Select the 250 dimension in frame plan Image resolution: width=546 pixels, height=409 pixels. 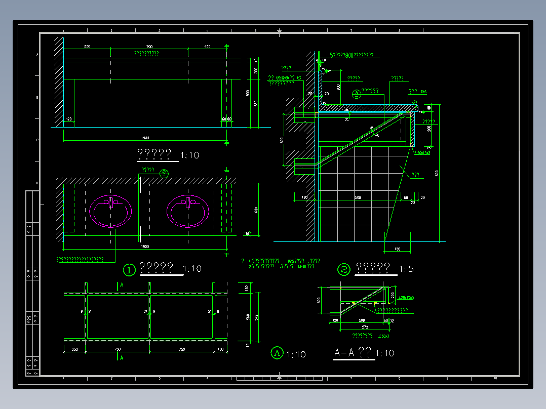point(74,349)
